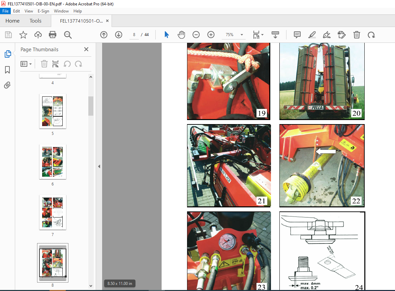
Task: Select the arrow selection tool
Action: click(166, 34)
